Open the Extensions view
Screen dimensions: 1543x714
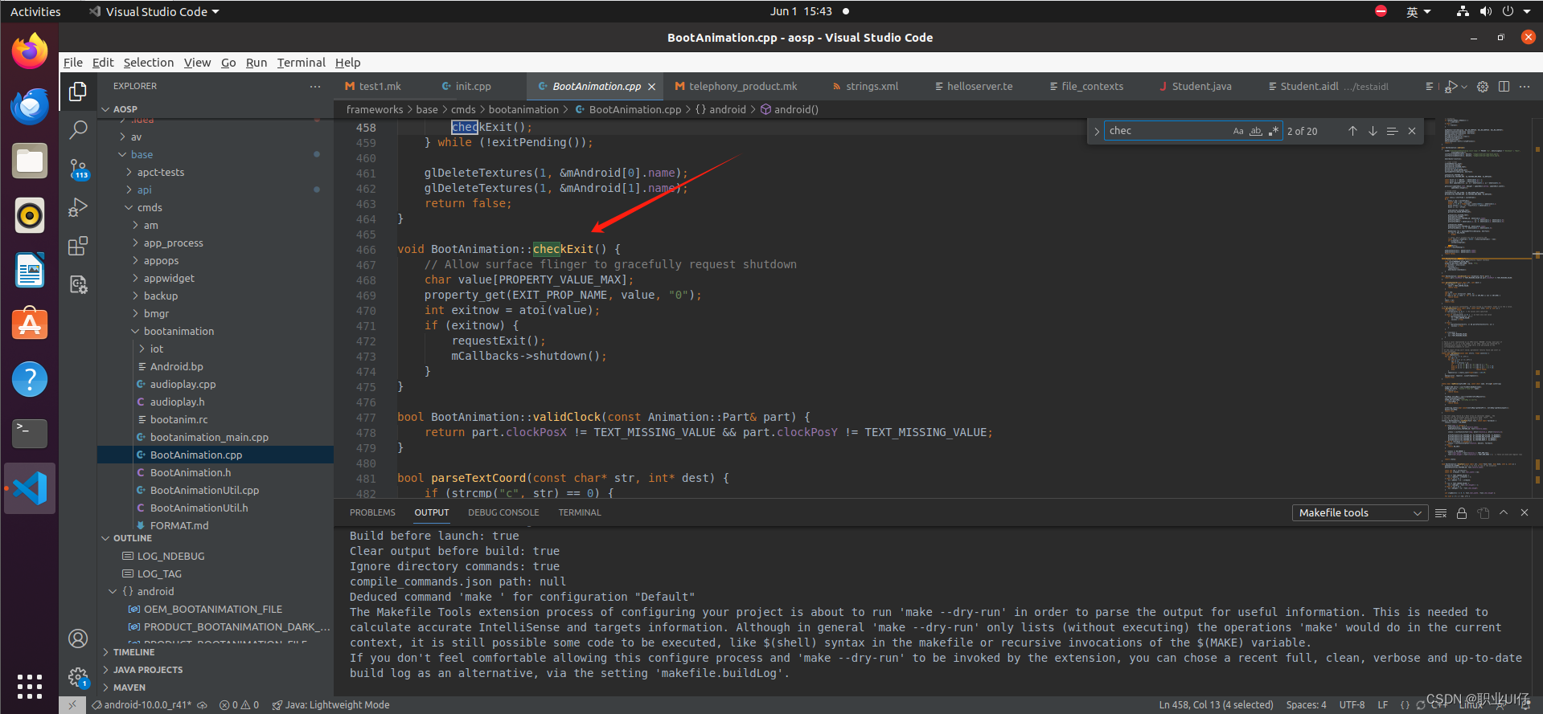pyautogui.click(x=78, y=246)
